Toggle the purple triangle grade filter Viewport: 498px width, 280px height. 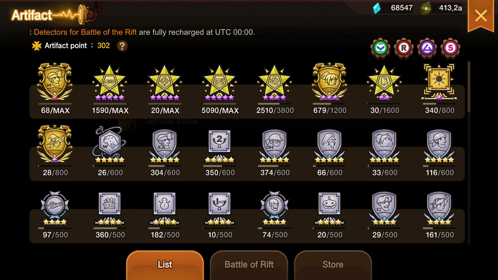pos(427,48)
